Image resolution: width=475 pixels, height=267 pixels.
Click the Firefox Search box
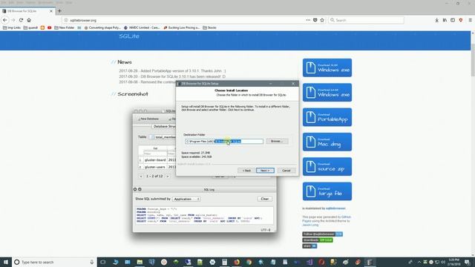coord(366,20)
